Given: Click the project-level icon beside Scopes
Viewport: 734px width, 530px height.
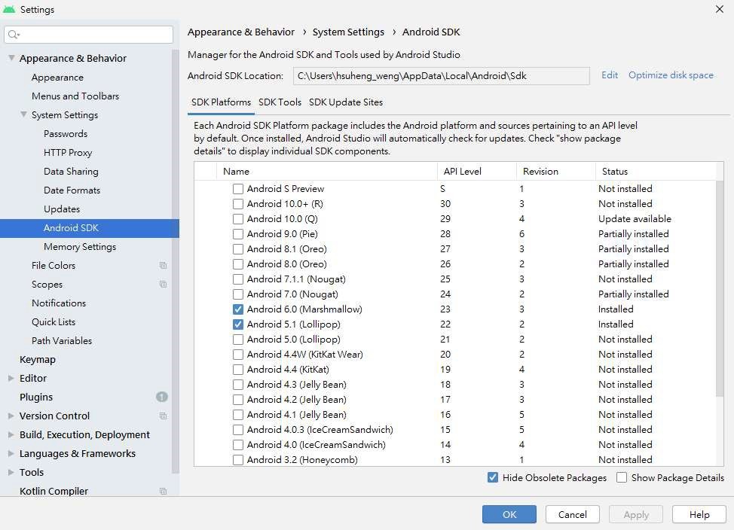Looking at the screenshot, I should (x=163, y=285).
